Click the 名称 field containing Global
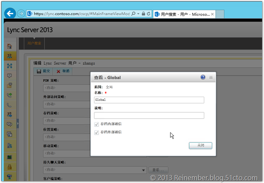 (x=148, y=100)
